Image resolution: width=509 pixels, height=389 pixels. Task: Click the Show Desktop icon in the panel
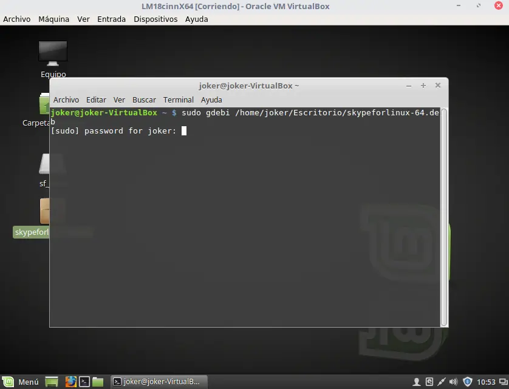pyautogui.click(x=51, y=382)
